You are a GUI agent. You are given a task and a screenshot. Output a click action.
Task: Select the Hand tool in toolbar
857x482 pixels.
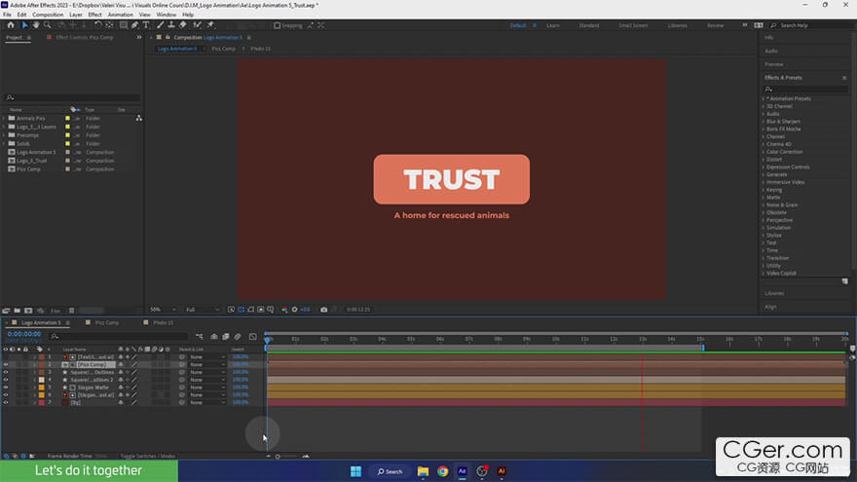[36, 25]
